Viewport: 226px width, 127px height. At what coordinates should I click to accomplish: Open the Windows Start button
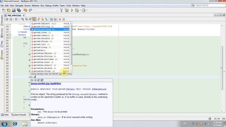click(4, 124)
